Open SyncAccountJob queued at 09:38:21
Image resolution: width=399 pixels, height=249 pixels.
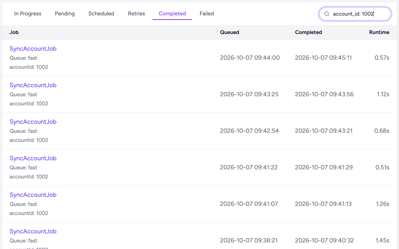pyautogui.click(x=33, y=231)
